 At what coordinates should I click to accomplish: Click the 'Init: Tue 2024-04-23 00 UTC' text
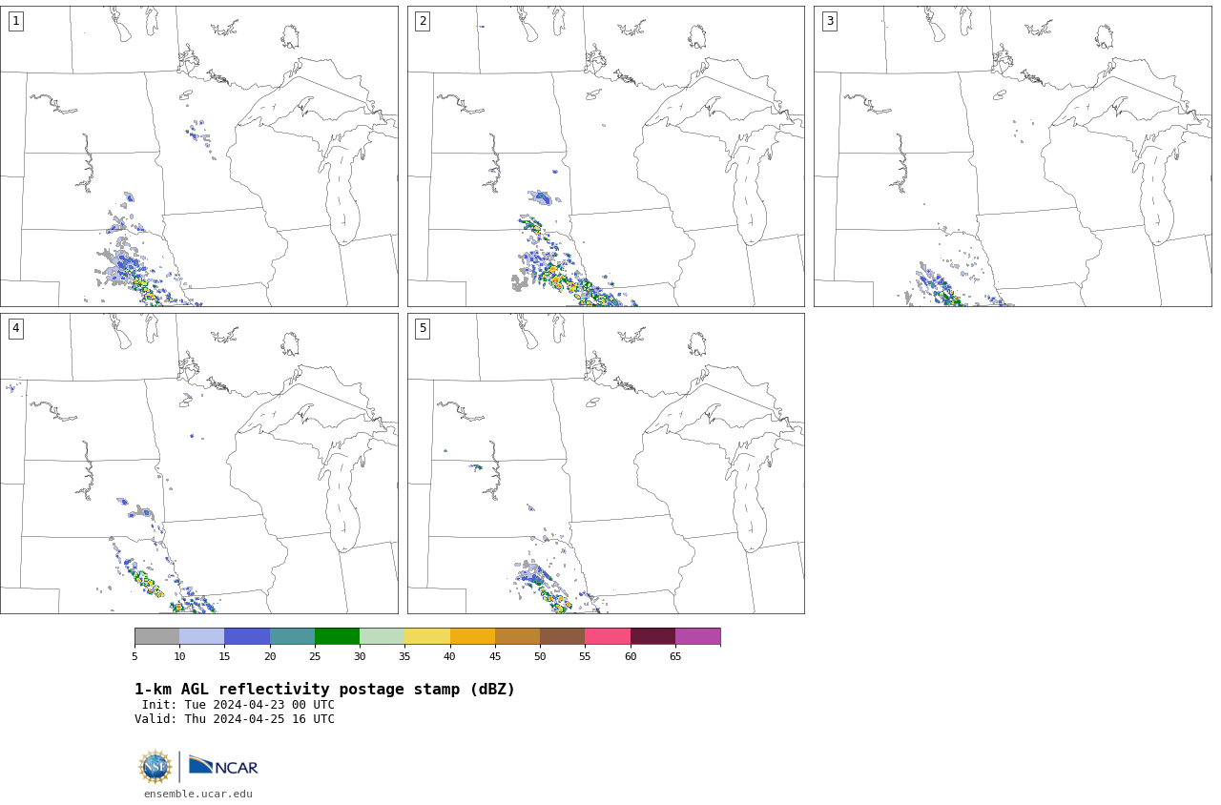tap(238, 705)
